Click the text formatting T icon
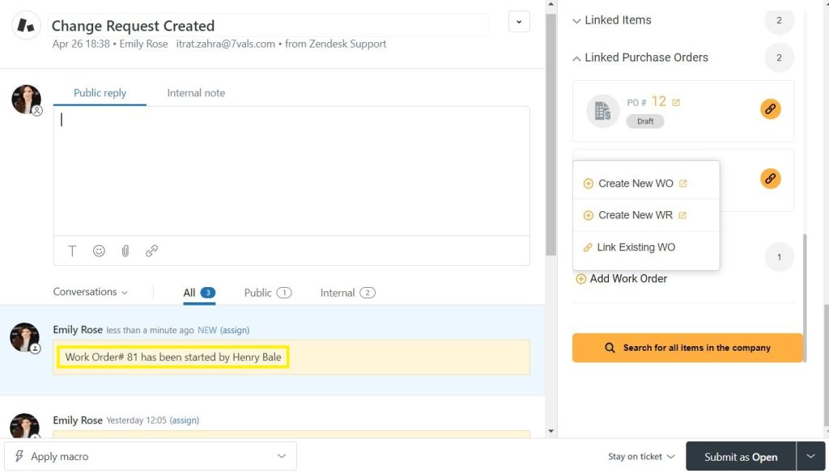Screen dimensions: 829x473 click(x=72, y=251)
